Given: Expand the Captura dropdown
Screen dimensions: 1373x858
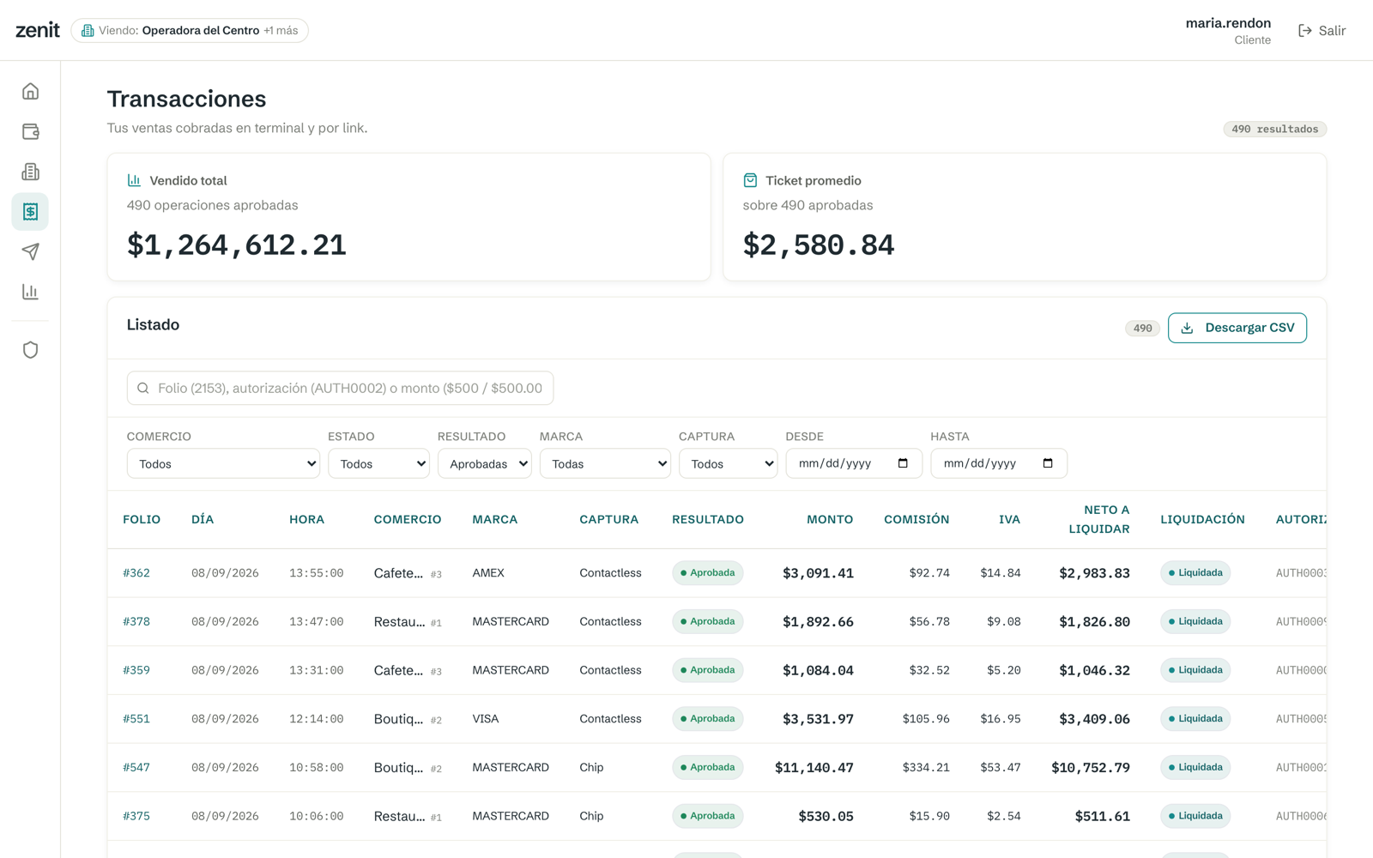Looking at the screenshot, I should coord(728,463).
